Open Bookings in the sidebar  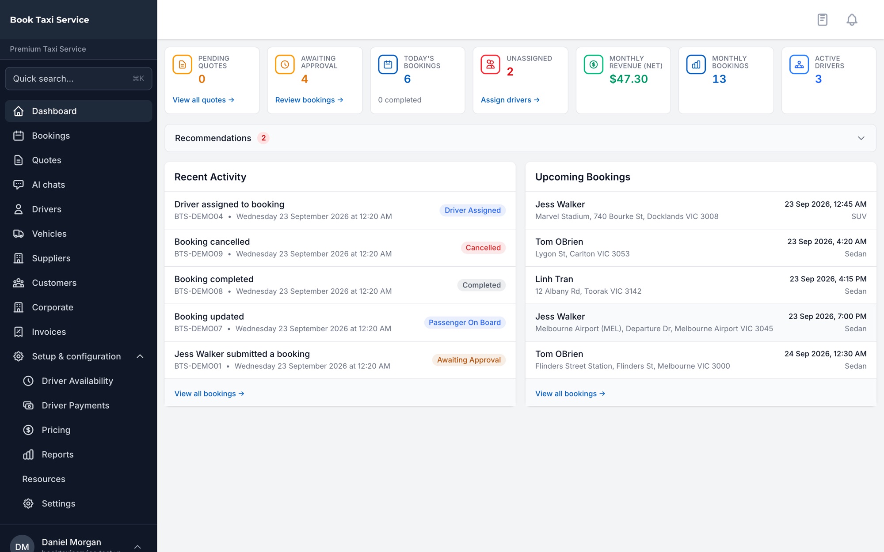pyautogui.click(x=79, y=136)
